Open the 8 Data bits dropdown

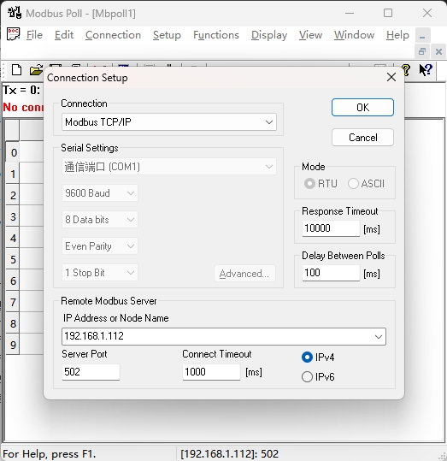click(100, 220)
